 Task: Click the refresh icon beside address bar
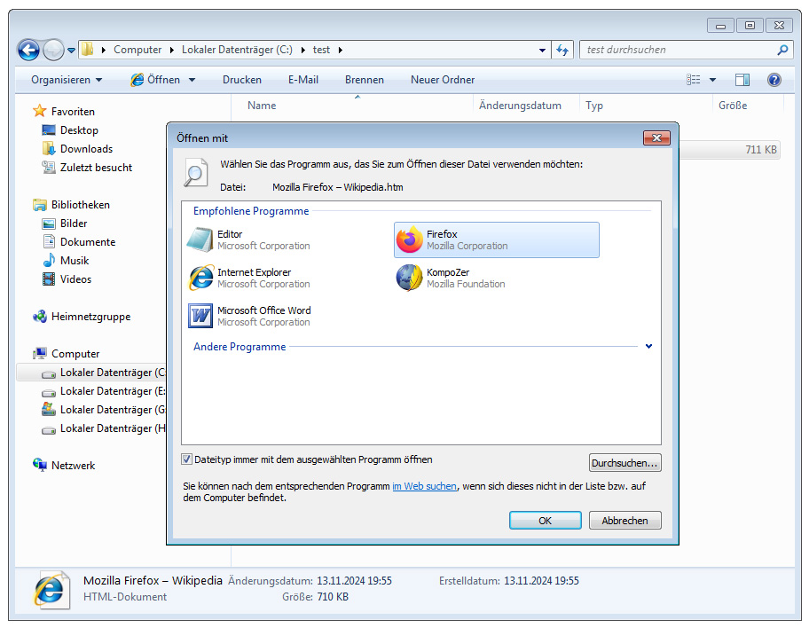pos(562,50)
